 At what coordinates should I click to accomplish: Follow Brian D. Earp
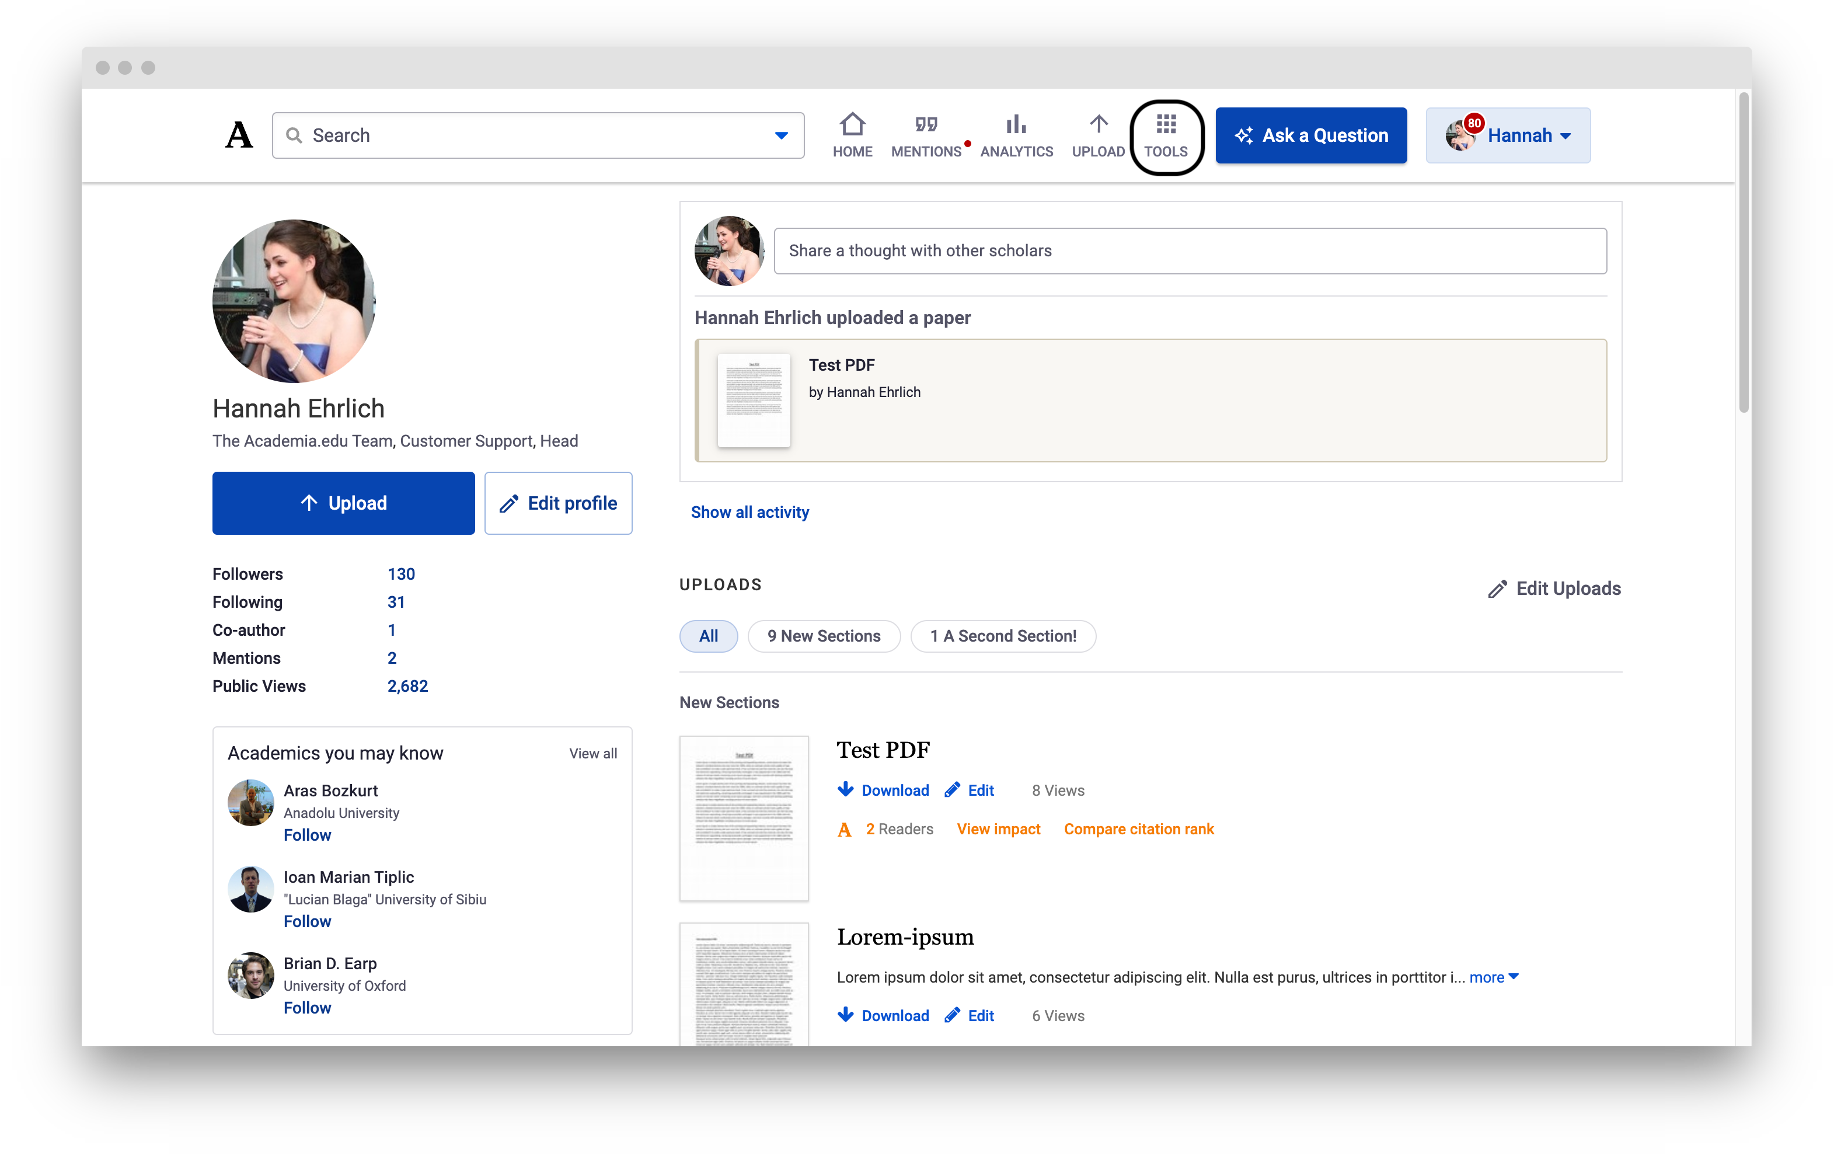307,1008
